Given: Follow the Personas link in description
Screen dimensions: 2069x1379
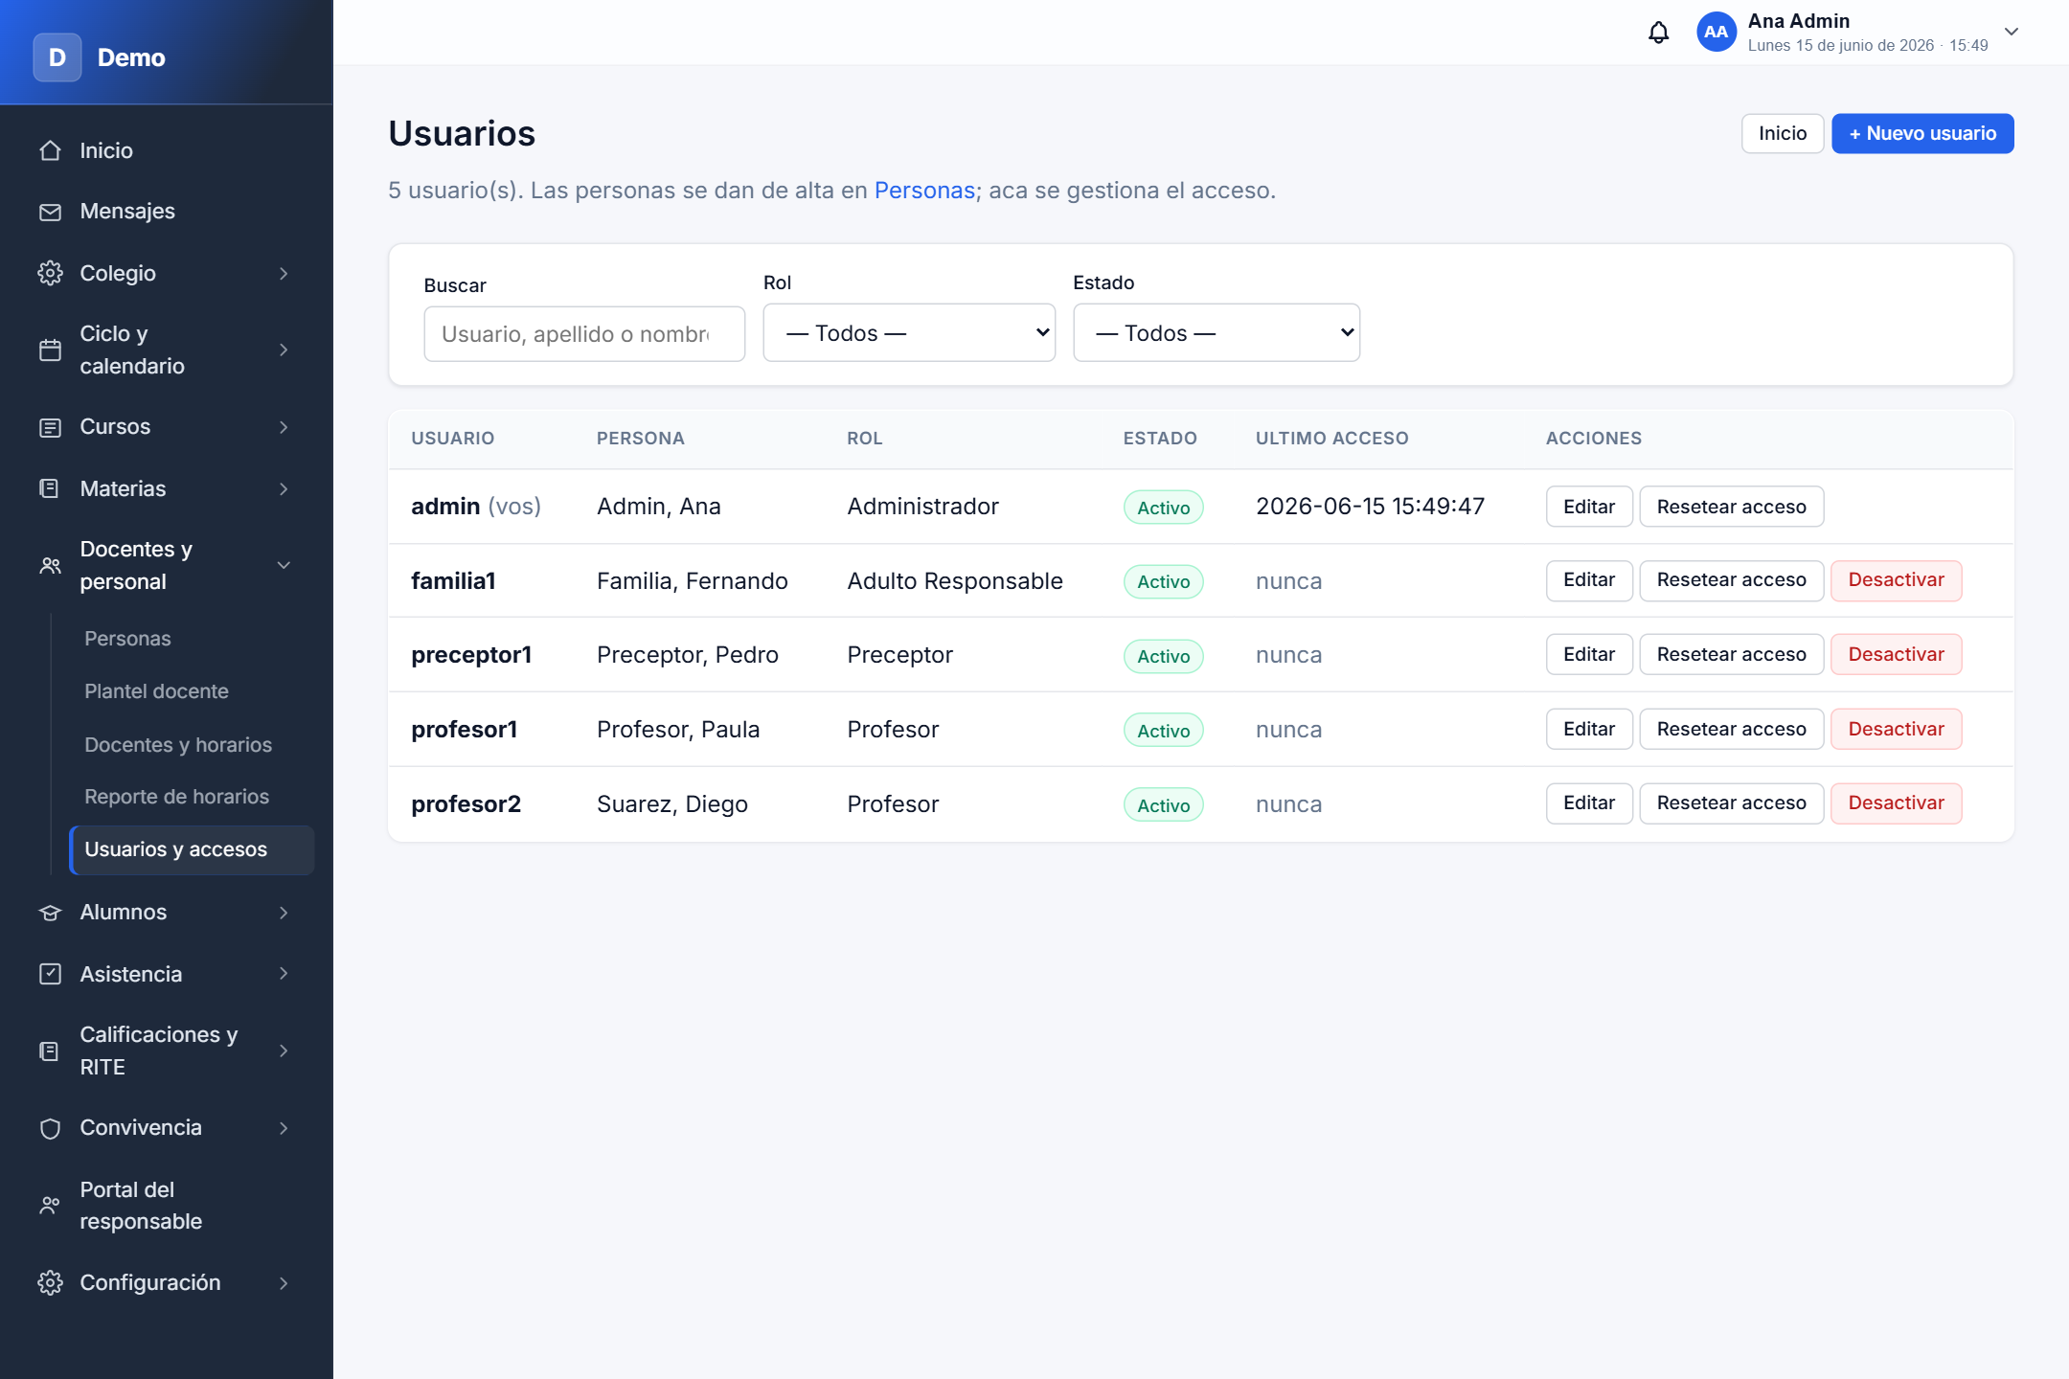Looking at the screenshot, I should point(924,191).
